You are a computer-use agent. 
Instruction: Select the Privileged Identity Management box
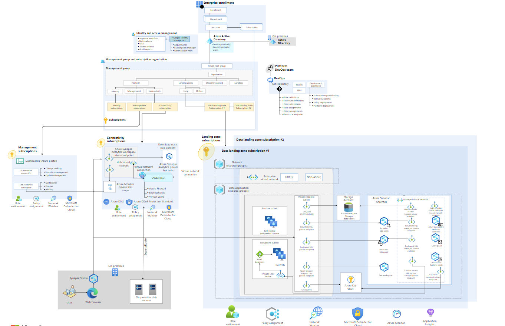[x=180, y=39]
